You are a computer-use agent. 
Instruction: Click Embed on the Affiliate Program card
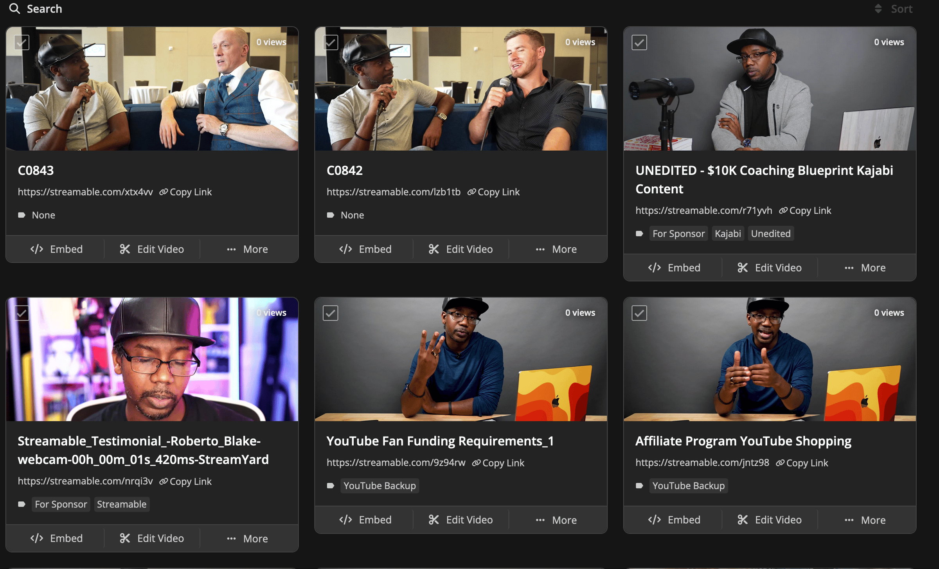[x=674, y=520]
